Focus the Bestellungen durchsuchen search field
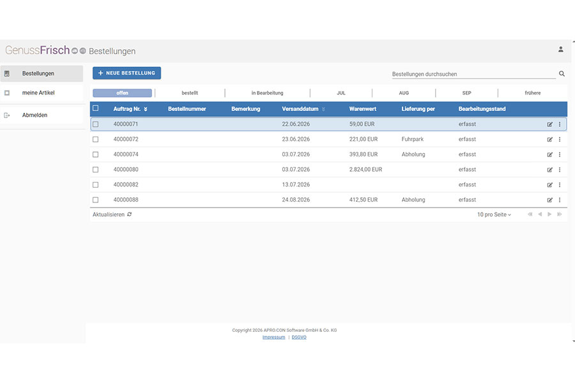 (473, 74)
